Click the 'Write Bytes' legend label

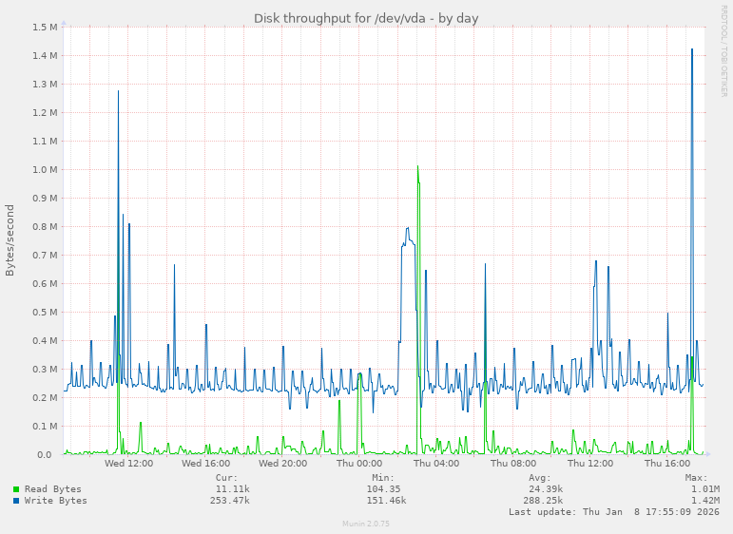point(56,501)
